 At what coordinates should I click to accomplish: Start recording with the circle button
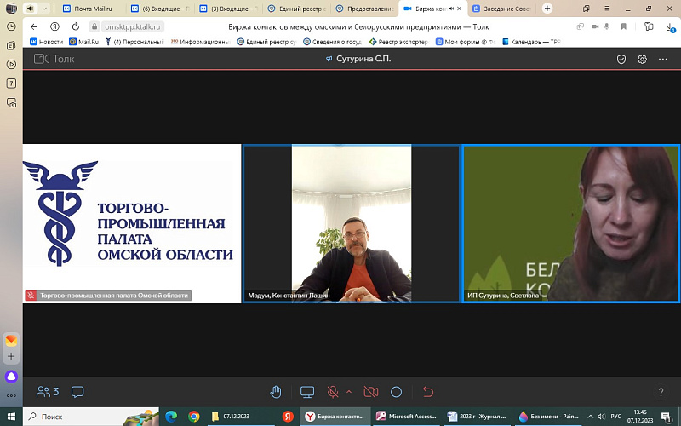[x=396, y=392]
